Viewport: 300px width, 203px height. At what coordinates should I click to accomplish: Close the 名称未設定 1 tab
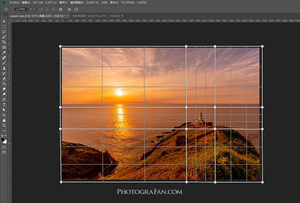[x=122, y=16]
